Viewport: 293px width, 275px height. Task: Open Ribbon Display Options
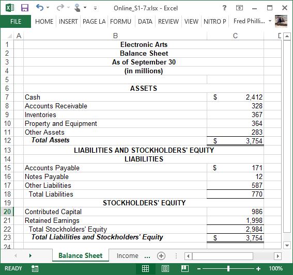click(239, 8)
